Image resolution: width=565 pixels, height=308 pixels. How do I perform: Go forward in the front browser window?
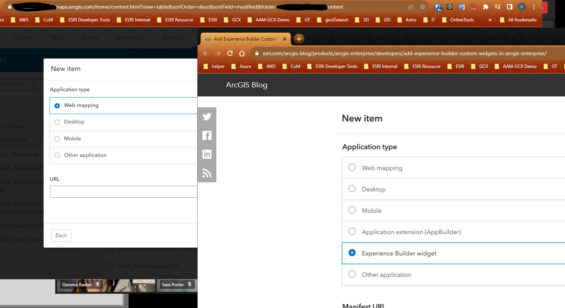218,53
